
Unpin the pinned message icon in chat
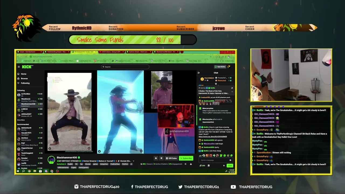[x=232, y=88]
